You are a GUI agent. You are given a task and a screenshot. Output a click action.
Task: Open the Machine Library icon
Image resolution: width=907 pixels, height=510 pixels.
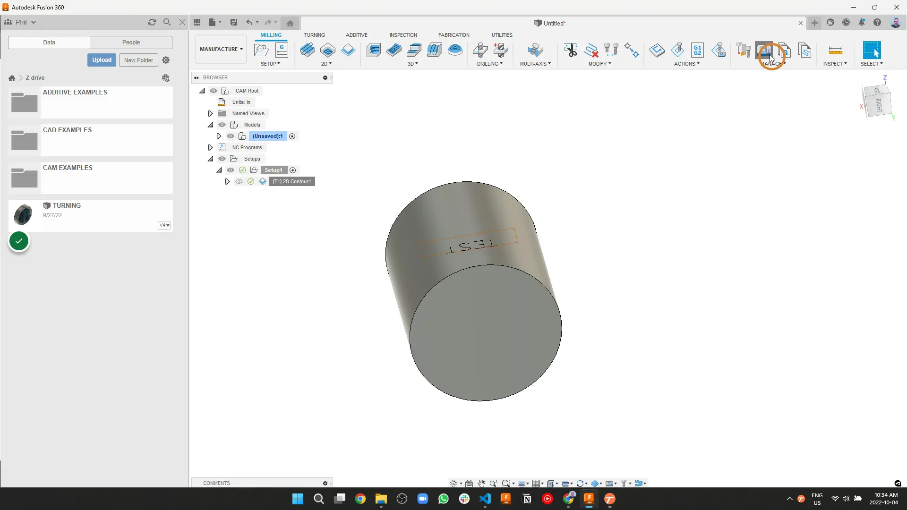pyautogui.click(x=764, y=50)
